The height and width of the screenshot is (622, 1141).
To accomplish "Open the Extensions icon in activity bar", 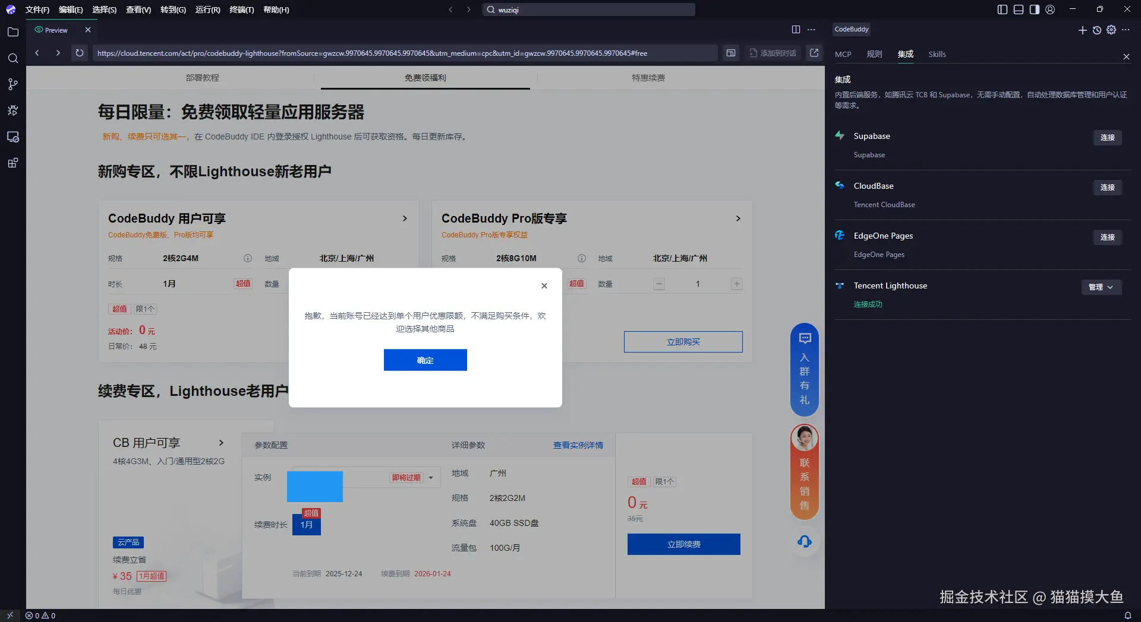I will coord(12,163).
